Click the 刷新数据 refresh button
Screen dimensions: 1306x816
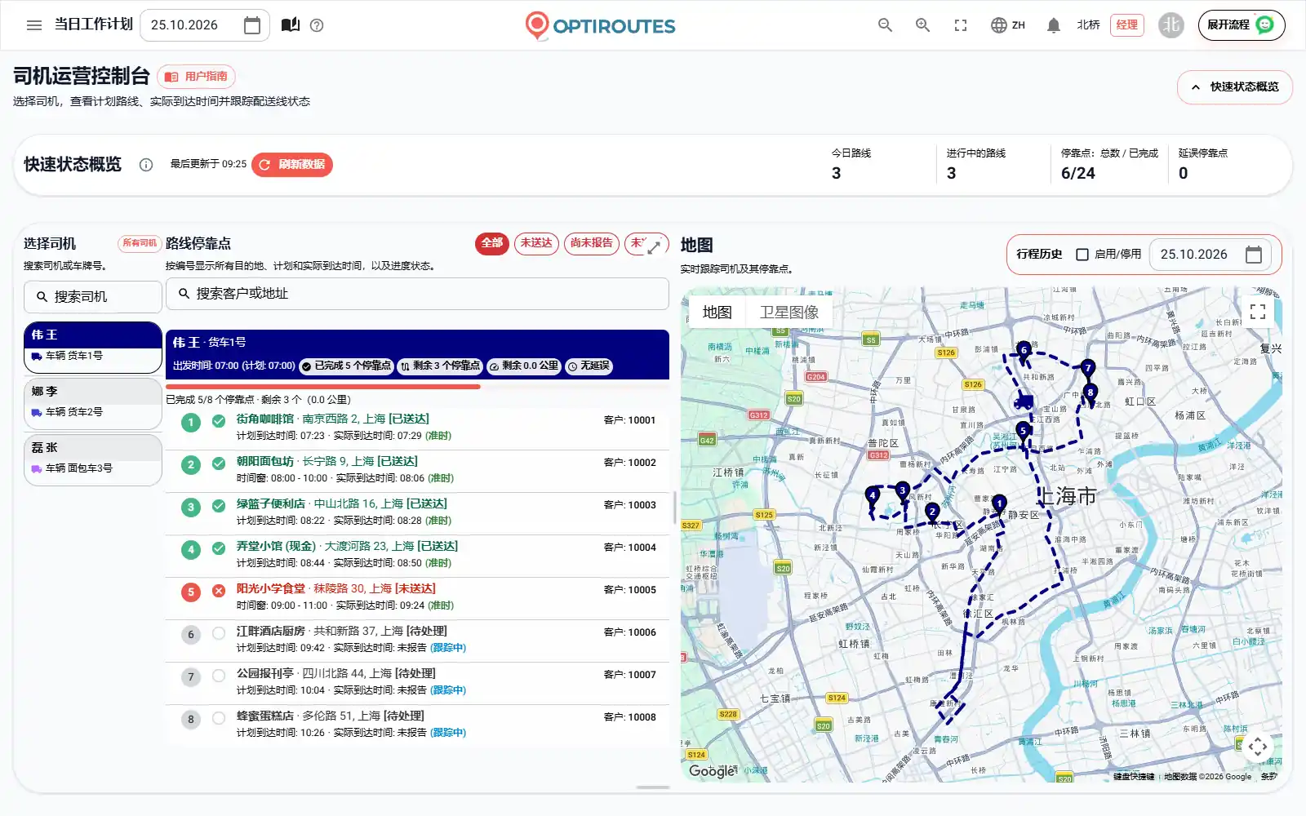(x=292, y=165)
